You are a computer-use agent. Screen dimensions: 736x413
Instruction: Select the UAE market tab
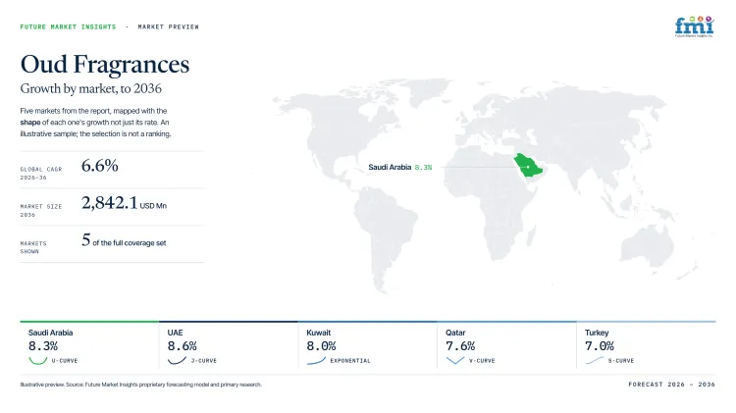point(229,345)
